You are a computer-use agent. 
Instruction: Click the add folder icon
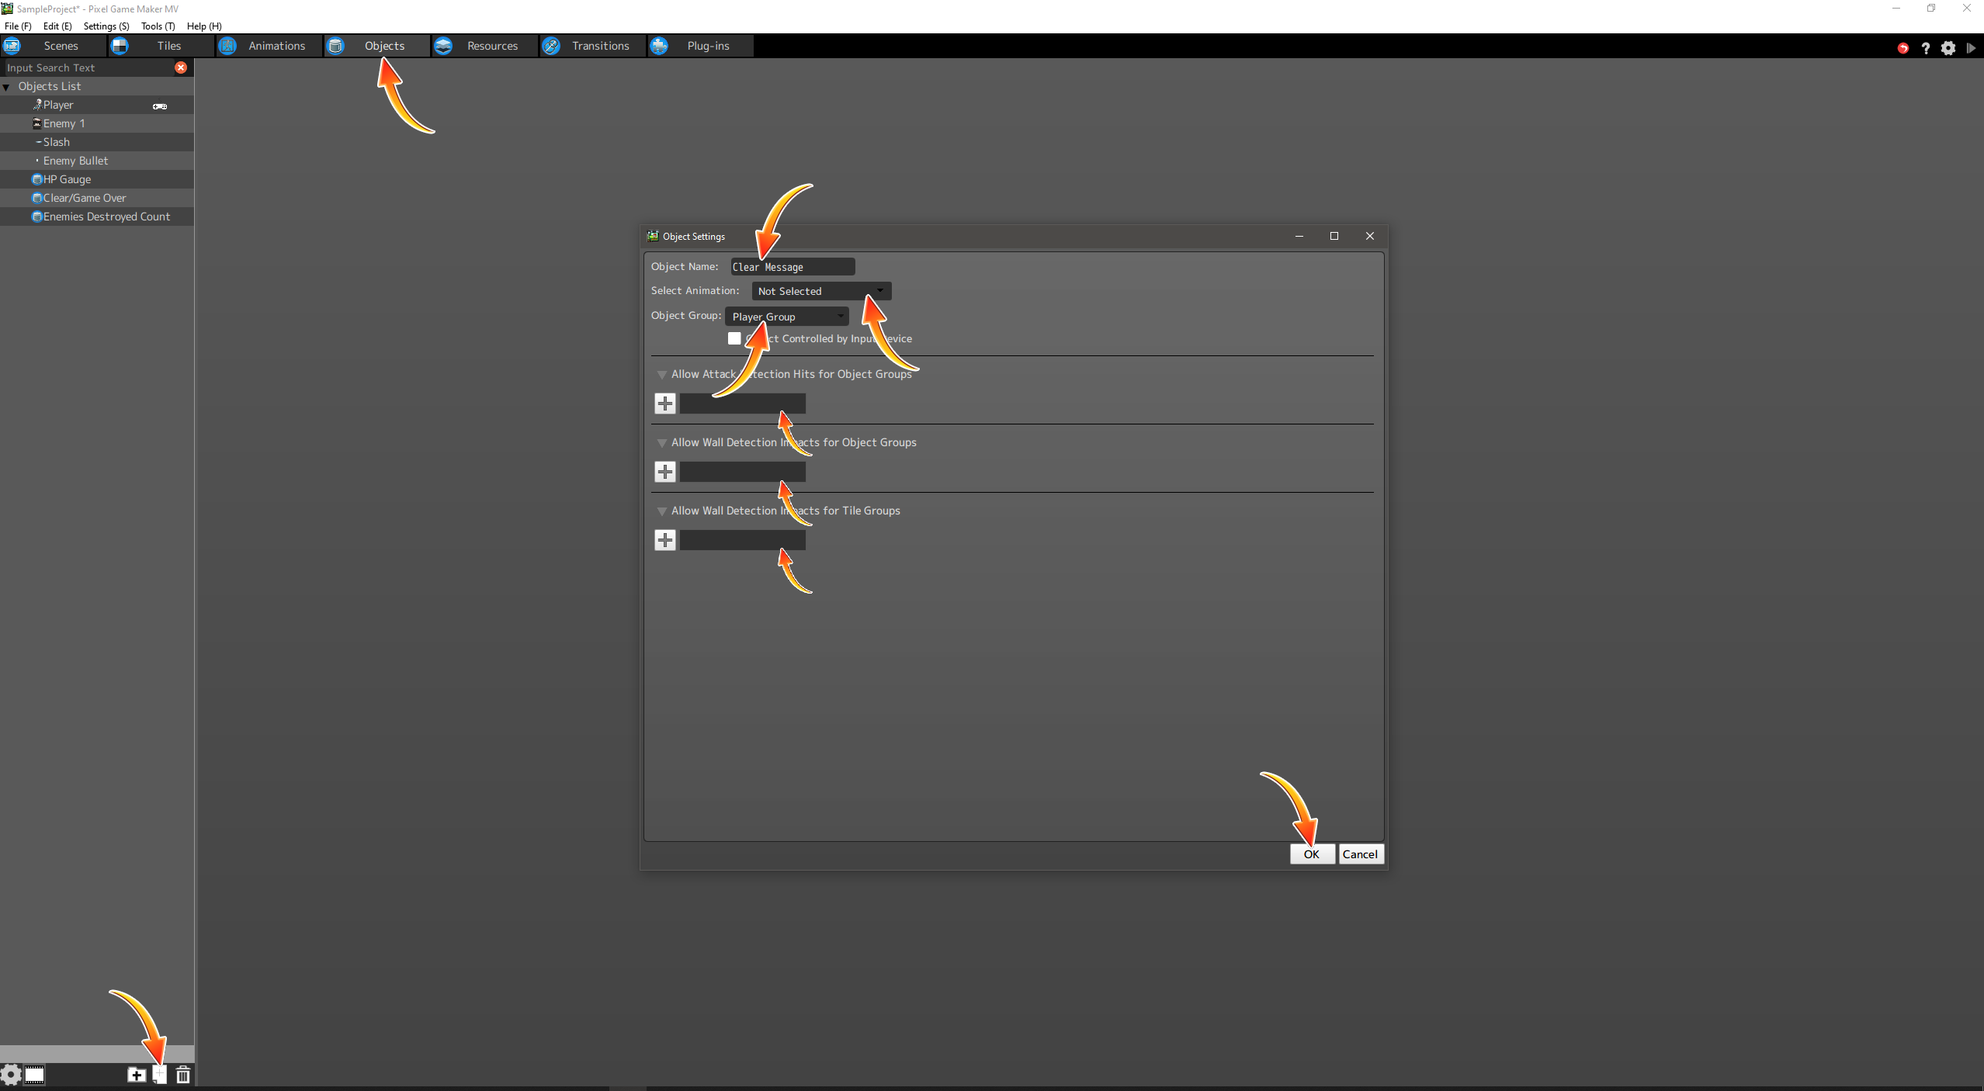(136, 1075)
